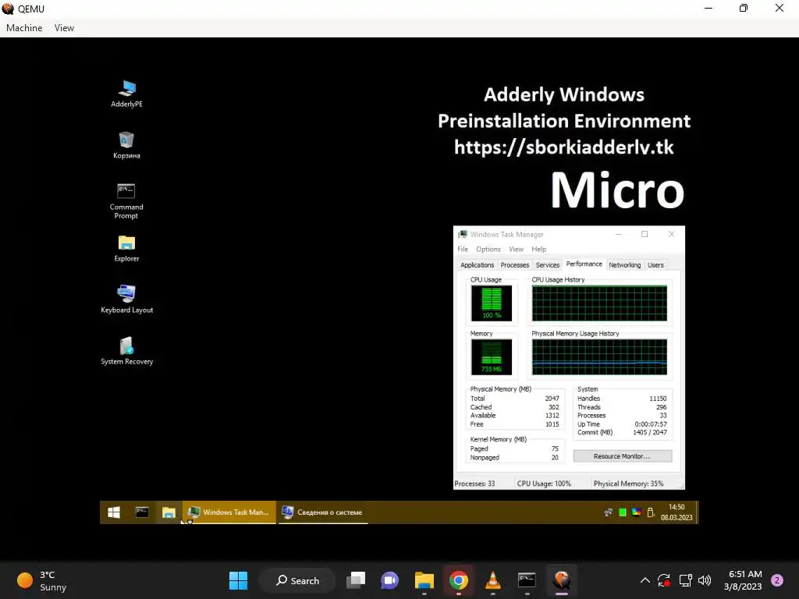The image size is (799, 599).
Task: Switch to the Applications tab
Action: 477,265
